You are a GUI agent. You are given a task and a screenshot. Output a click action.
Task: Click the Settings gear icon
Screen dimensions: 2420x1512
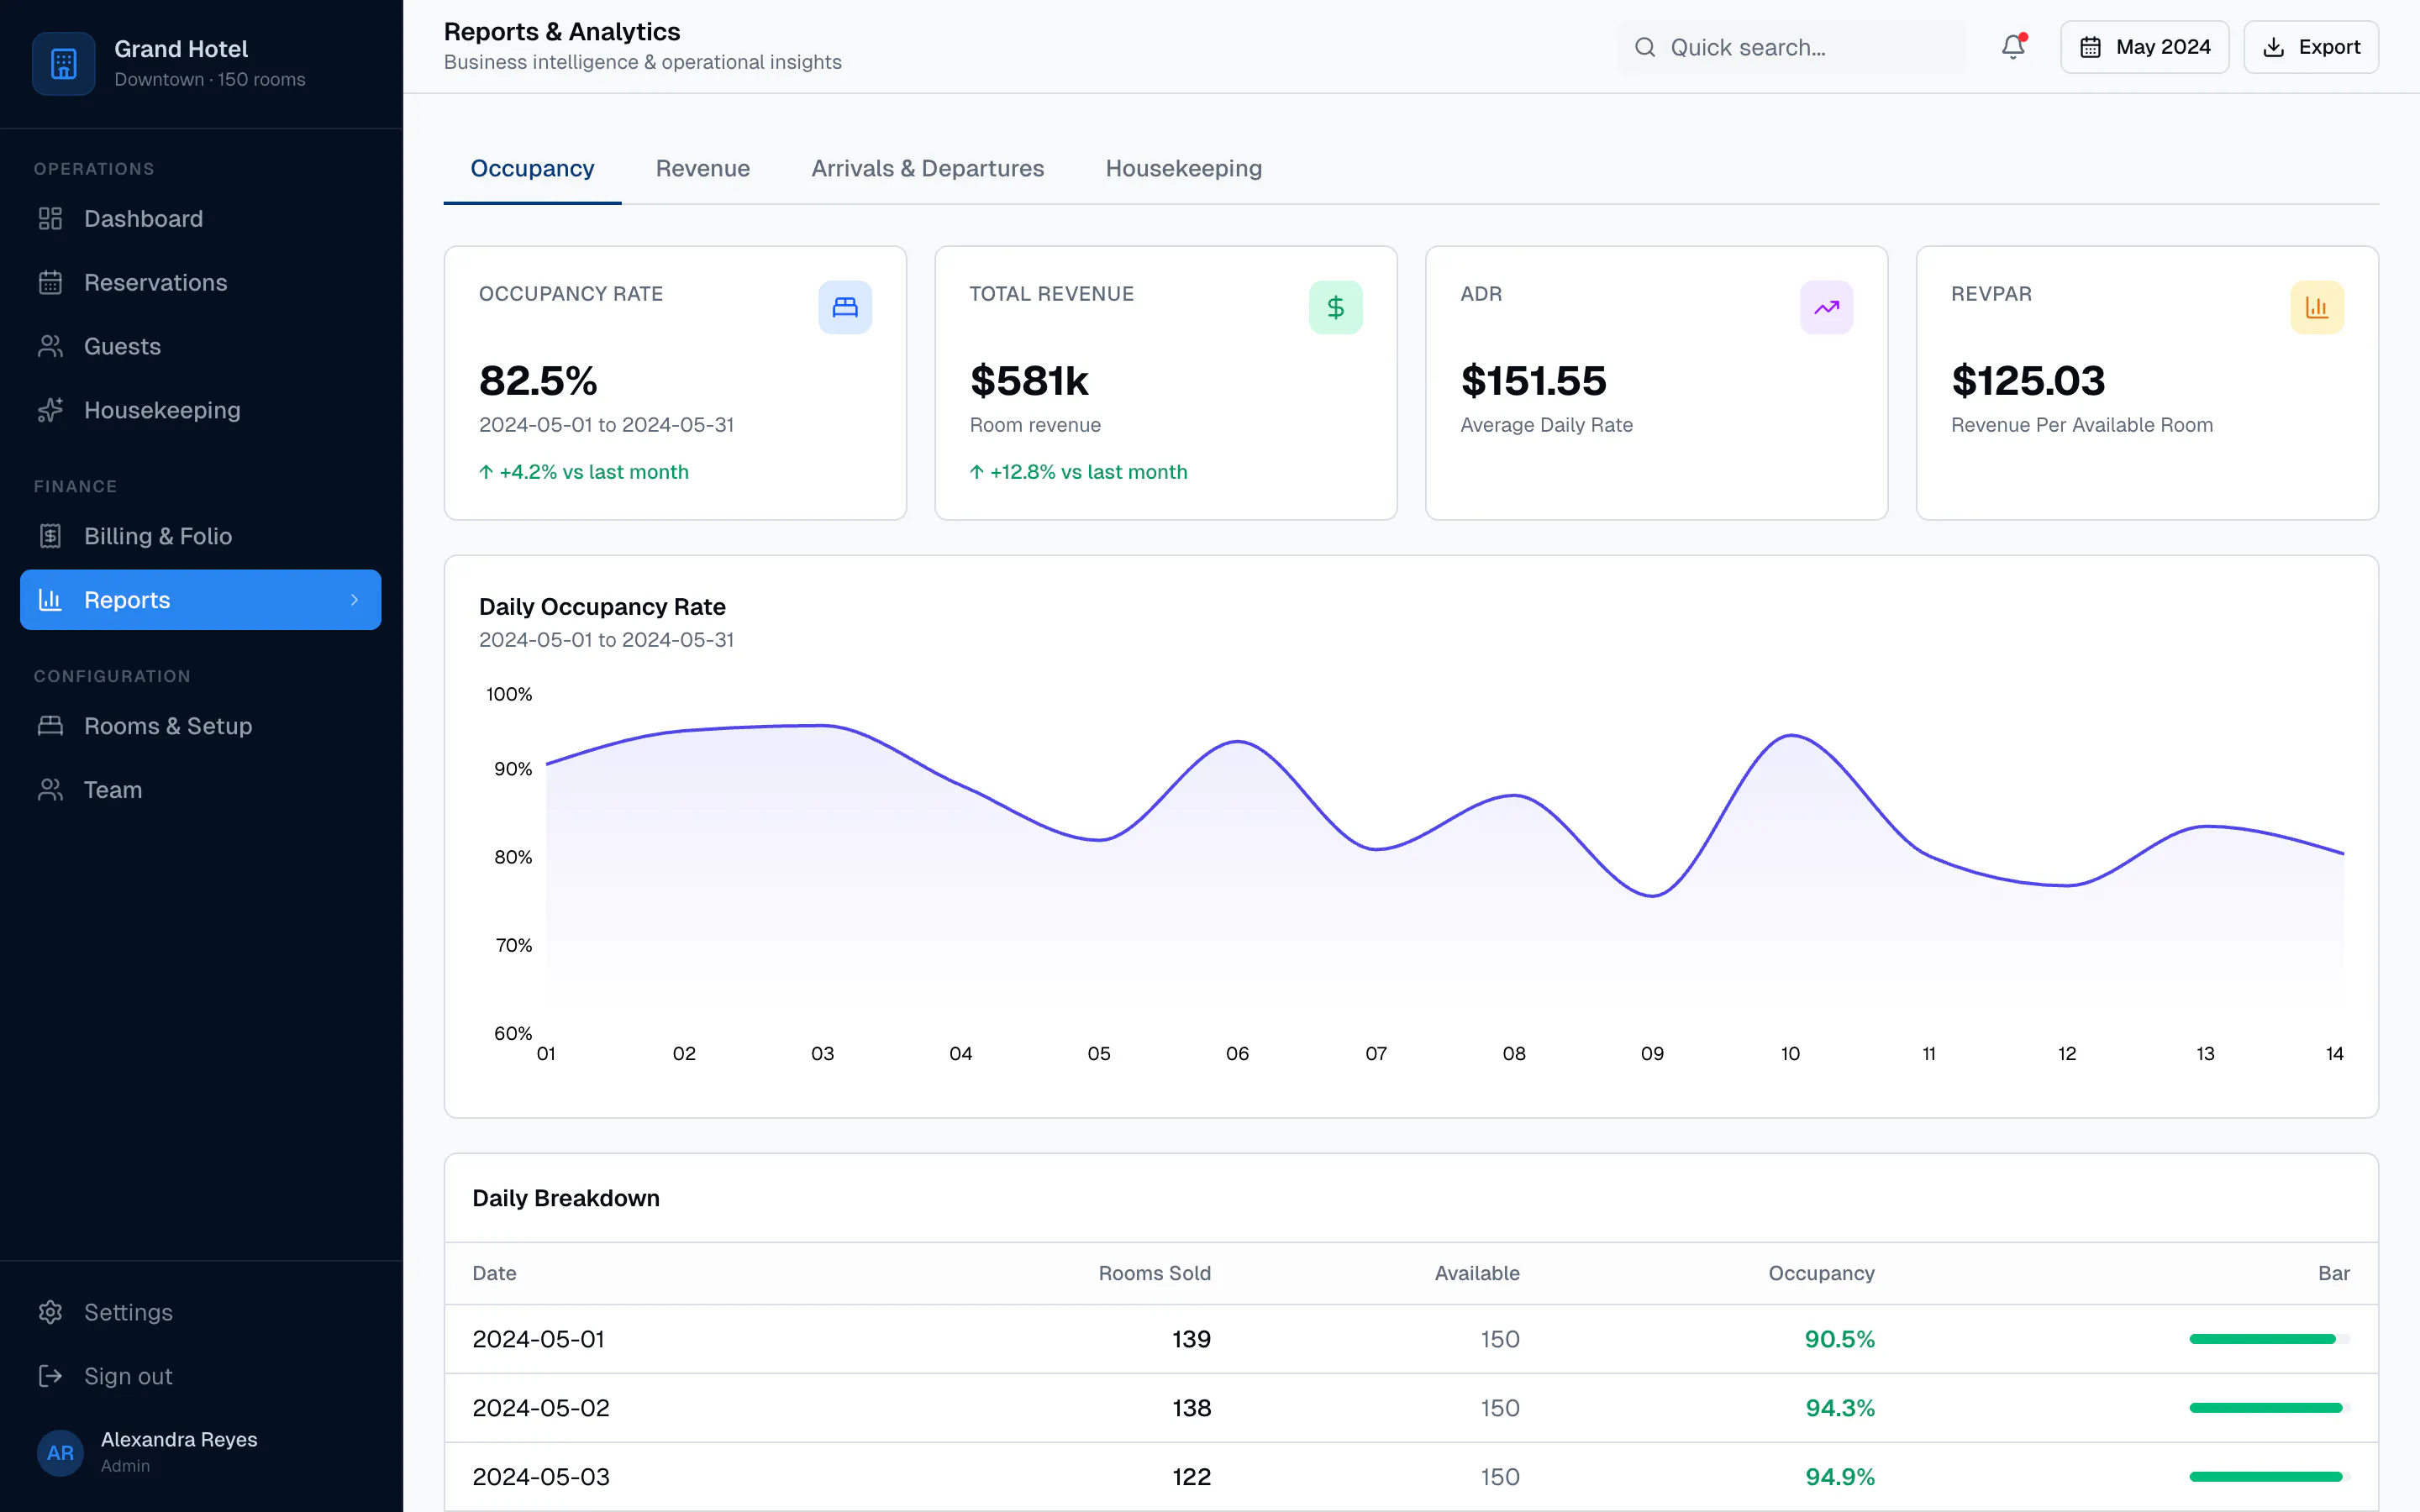[50, 1312]
